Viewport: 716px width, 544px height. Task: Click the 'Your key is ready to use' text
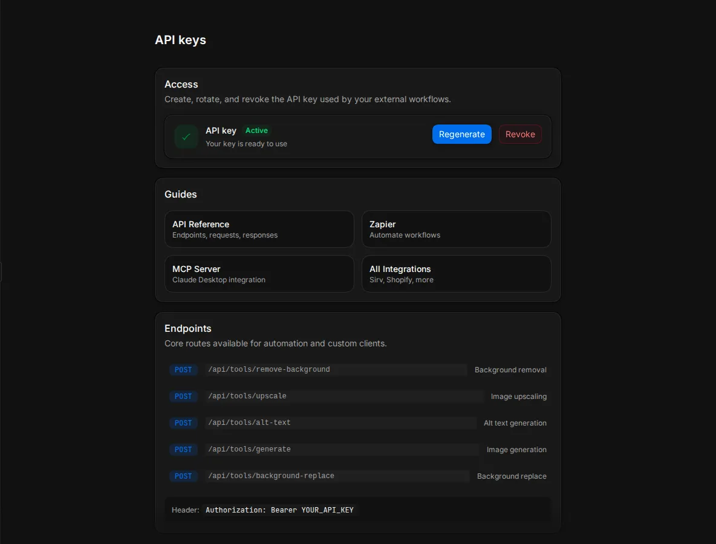[x=246, y=144]
